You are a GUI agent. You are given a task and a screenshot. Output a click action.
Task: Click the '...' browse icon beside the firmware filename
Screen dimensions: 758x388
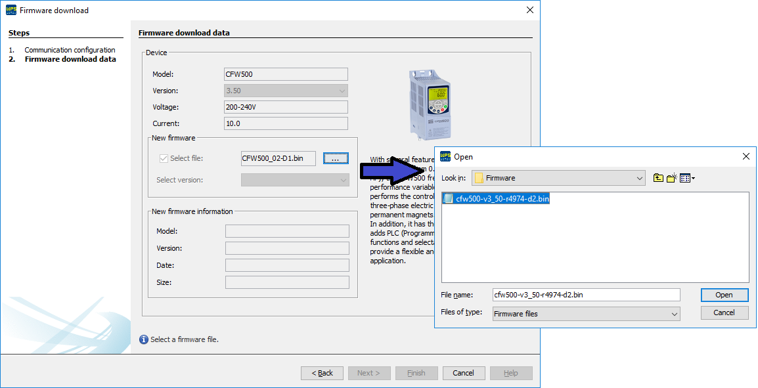(x=336, y=158)
